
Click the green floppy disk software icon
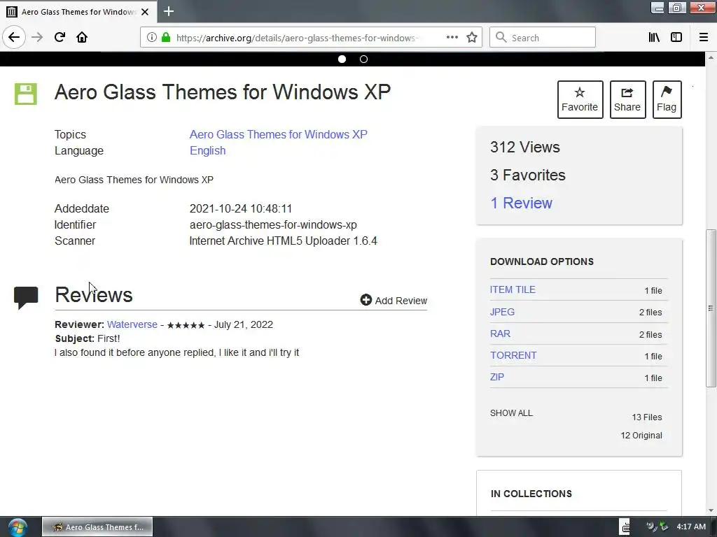(x=26, y=94)
